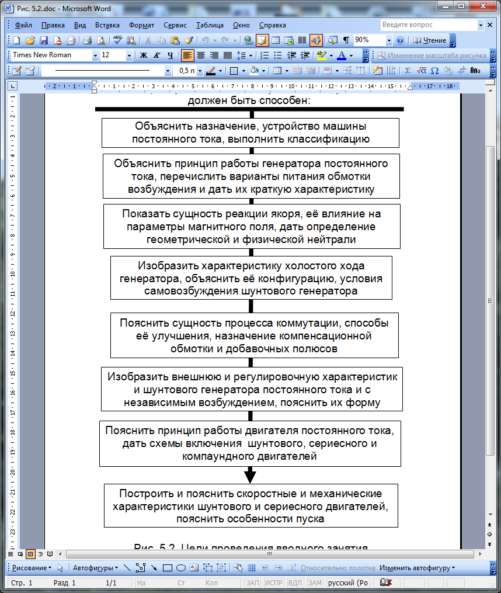
Task: Open the font name dropdown
Action: pos(95,56)
